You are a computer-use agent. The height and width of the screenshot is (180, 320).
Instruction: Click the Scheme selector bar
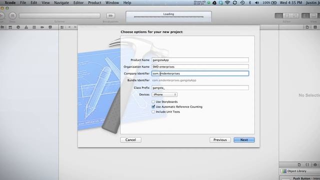click(59, 15)
